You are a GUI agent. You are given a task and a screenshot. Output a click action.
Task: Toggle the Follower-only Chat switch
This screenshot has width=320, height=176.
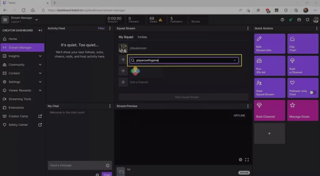(x=312, y=93)
